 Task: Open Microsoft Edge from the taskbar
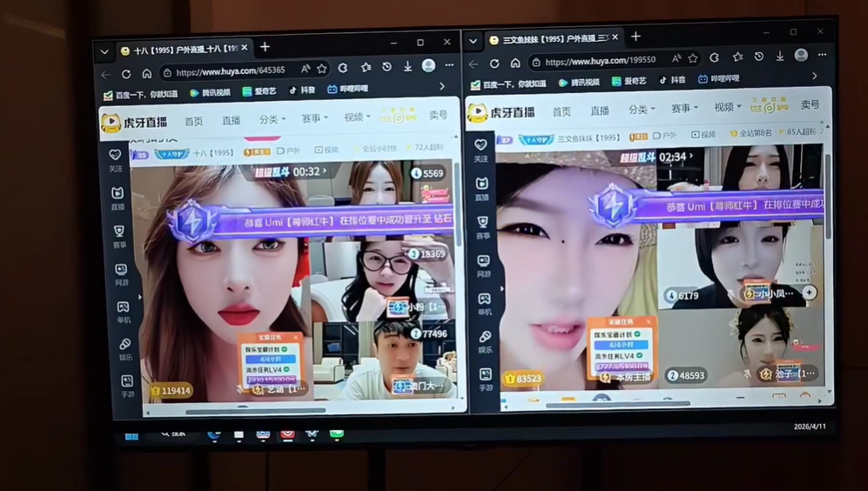(214, 435)
